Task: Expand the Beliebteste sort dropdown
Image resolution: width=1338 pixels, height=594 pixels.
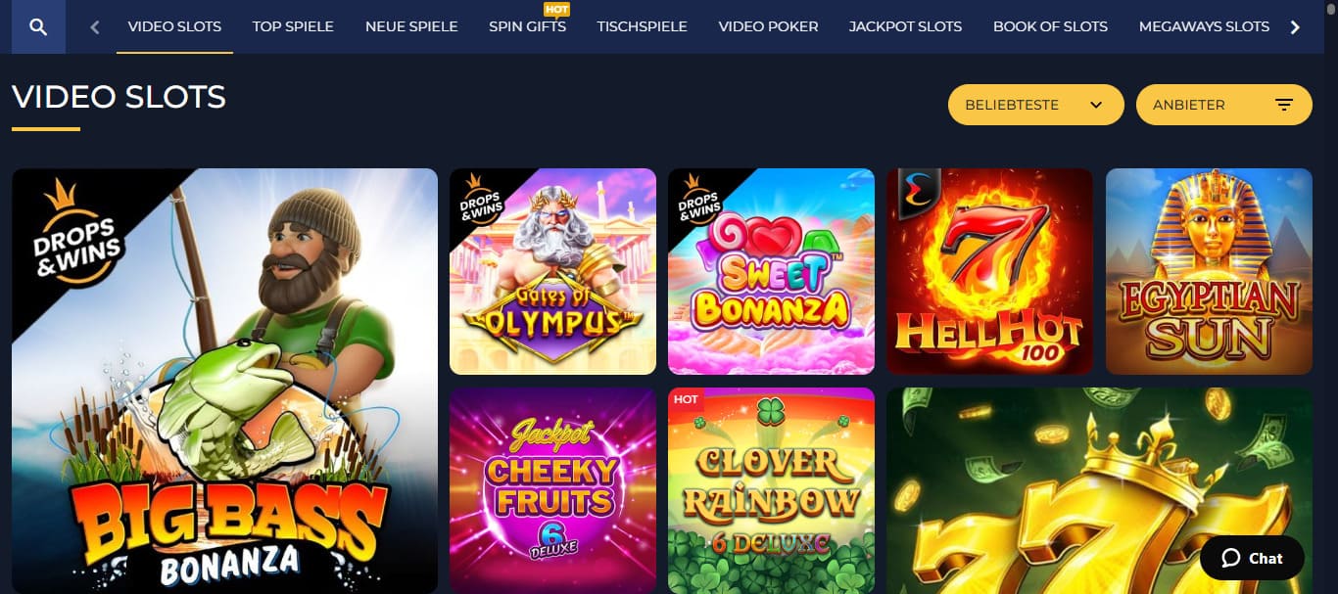Action: coord(1035,105)
